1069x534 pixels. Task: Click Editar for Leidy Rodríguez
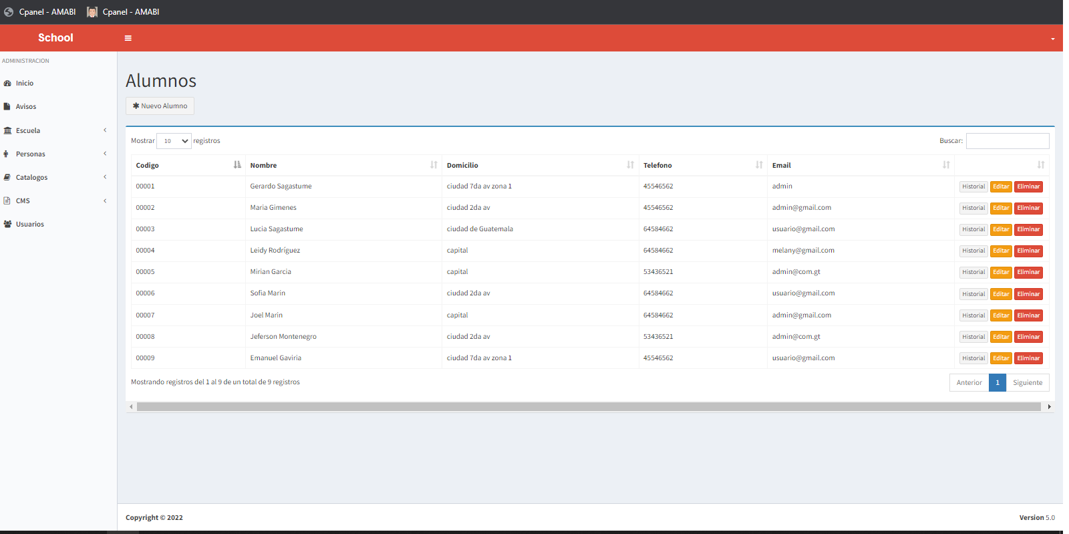pyautogui.click(x=1001, y=251)
